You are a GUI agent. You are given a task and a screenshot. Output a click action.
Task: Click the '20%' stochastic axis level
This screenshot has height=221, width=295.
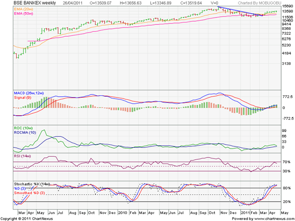pyautogui.click(x=287, y=202)
